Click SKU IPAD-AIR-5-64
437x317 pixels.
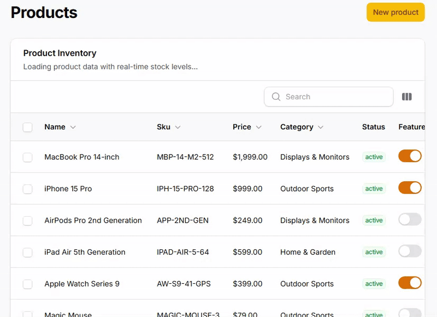183,252
